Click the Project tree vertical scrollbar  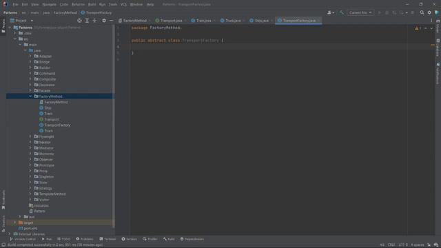pos(113,127)
